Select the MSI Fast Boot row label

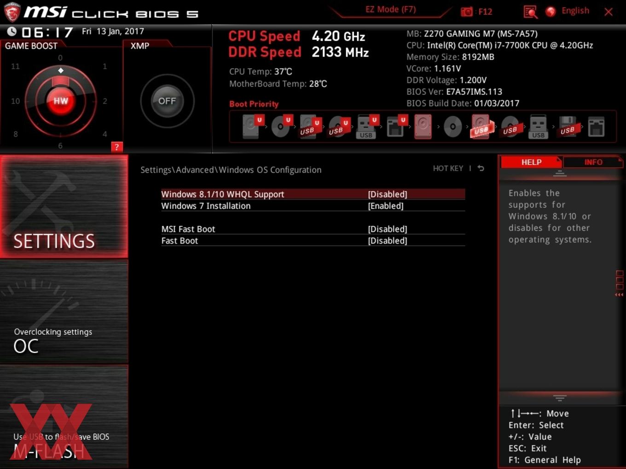pos(188,229)
